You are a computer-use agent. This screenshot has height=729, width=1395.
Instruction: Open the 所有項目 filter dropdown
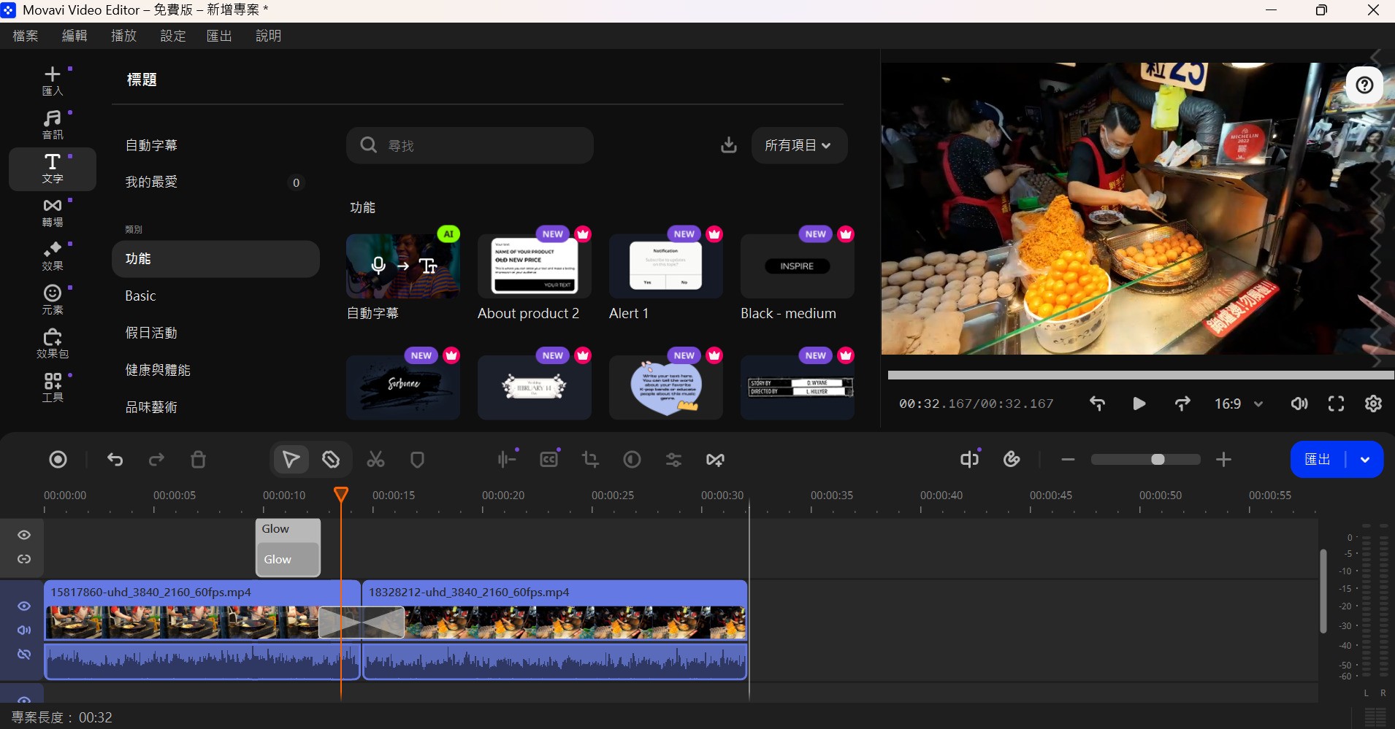tap(799, 145)
